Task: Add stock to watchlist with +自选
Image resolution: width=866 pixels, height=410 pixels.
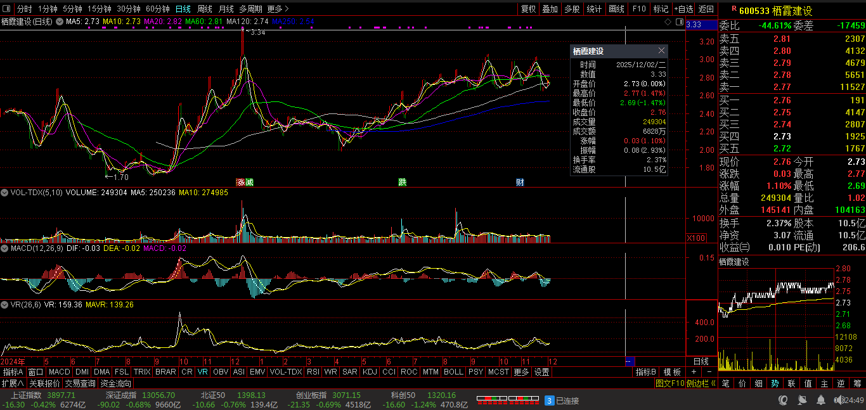Action: click(683, 9)
